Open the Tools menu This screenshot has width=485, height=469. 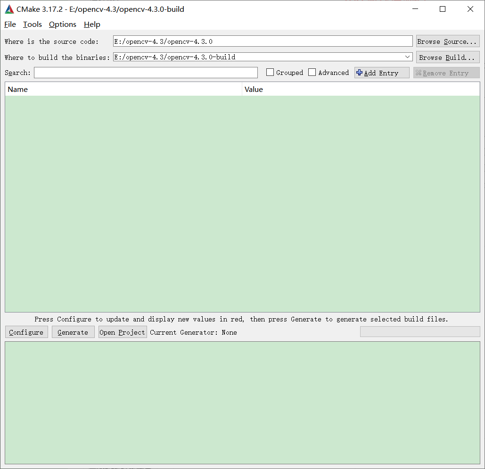(x=32, y=25)
